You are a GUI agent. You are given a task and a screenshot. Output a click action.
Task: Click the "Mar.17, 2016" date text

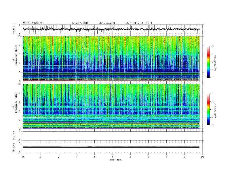pos(80,23)
